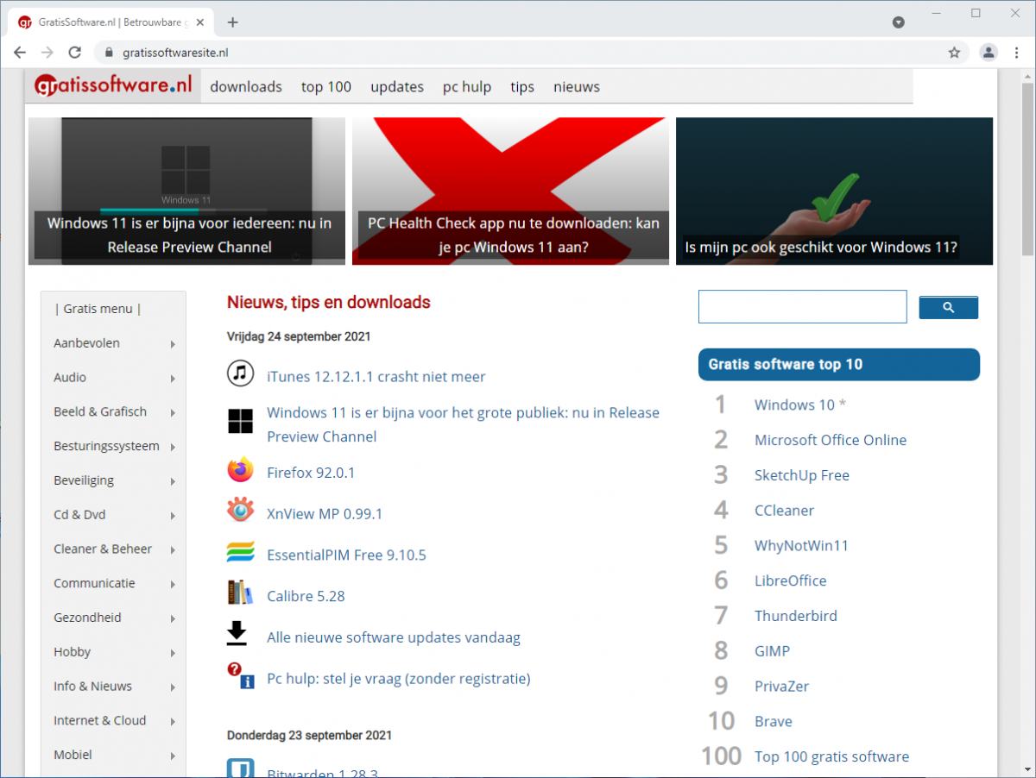Click the EssentialPIM stacked layers icon
The height and width of the screenshot is (778, 1036).
[240, 552]
